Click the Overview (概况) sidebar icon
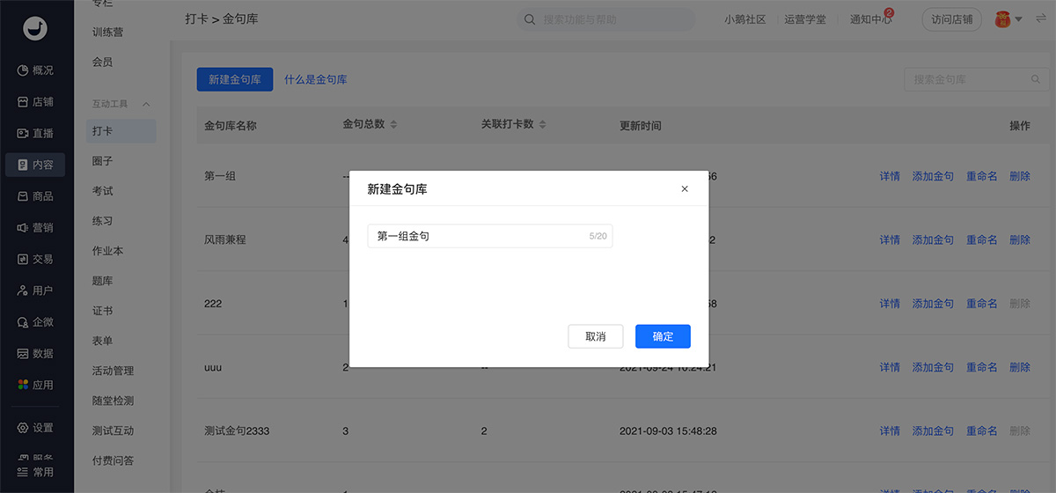Image resolution: width=1056 pixels, height=493 pixels. pyautogui.click(x=23, y=70)
